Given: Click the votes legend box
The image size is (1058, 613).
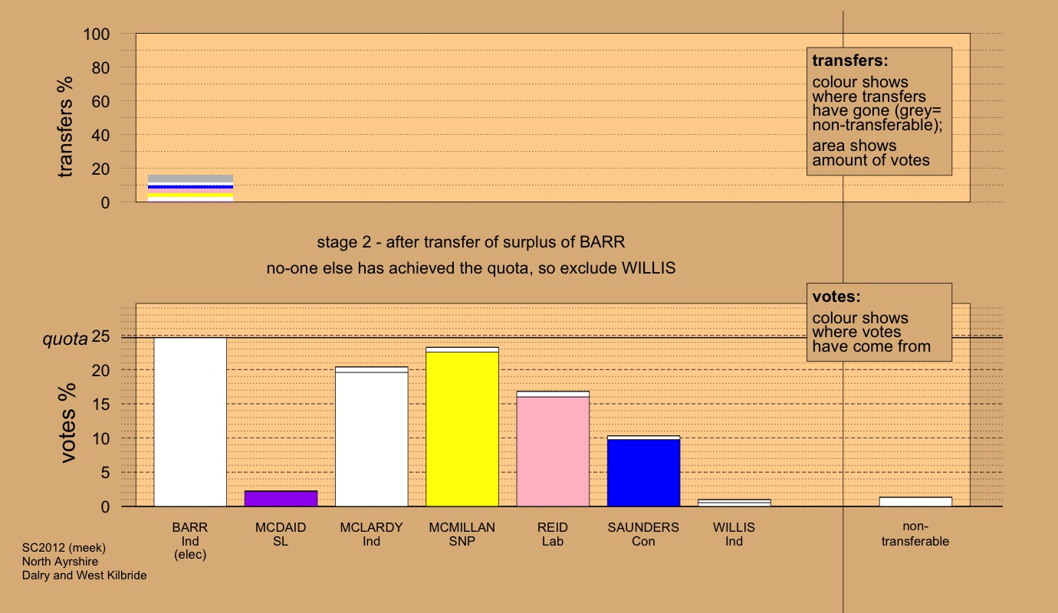Looking at the screenshot, I should pos(879,322).
